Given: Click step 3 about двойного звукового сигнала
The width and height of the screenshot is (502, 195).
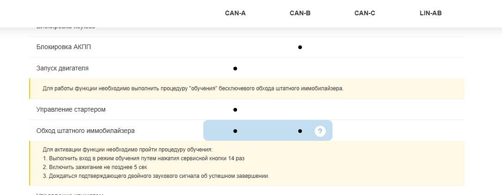Looking at the screenshot, I should click(156, 176).
